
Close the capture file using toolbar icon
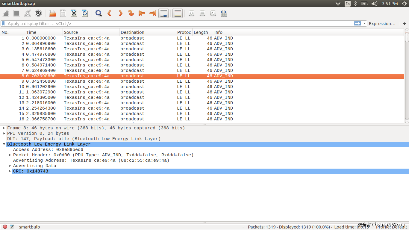point(74,13)
